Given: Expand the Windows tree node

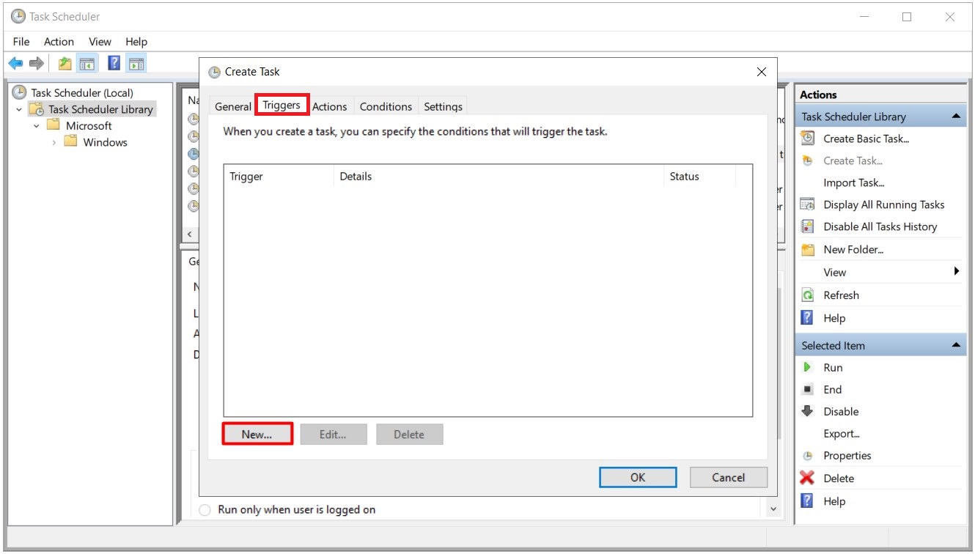Looking at the screenshot, I should tap(54, 143).
